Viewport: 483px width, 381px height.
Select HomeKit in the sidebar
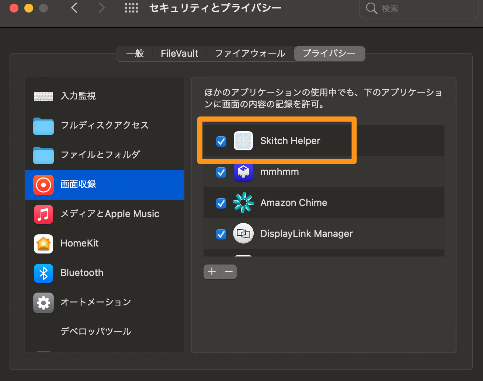[105, 244]
